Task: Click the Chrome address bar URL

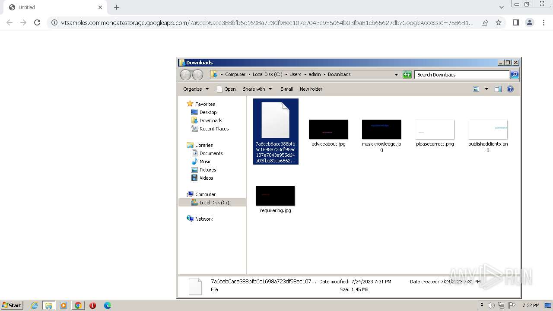Action: [267, 22]
